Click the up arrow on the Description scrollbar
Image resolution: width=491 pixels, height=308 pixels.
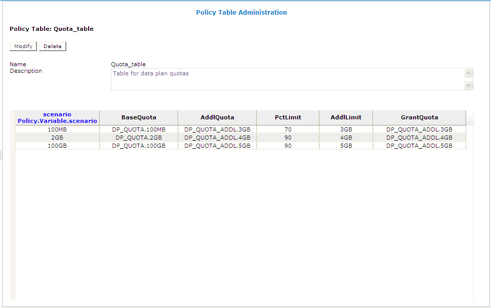(x=468, y=72)
